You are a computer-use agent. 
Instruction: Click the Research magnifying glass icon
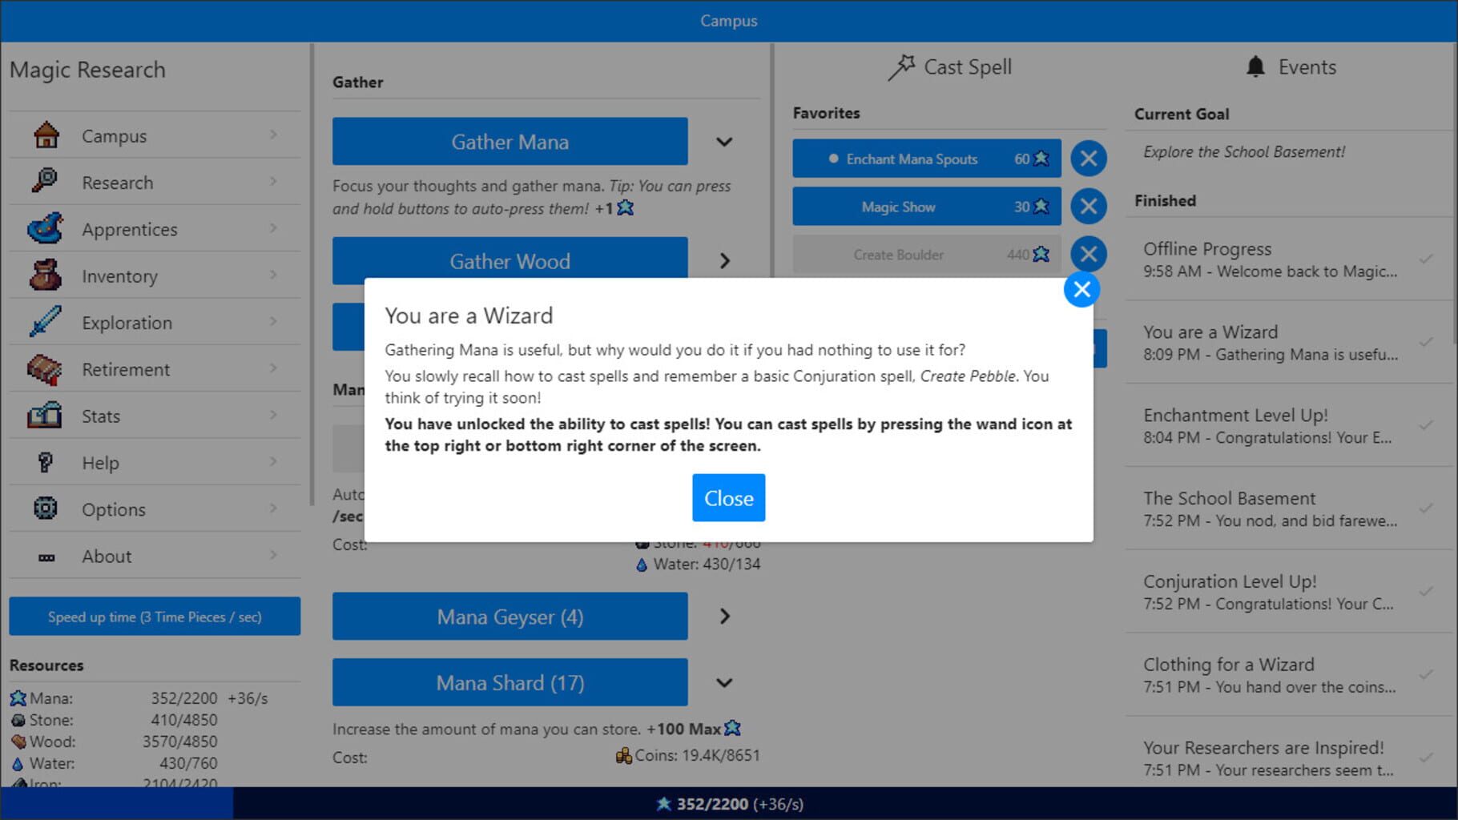pos(46,182)
